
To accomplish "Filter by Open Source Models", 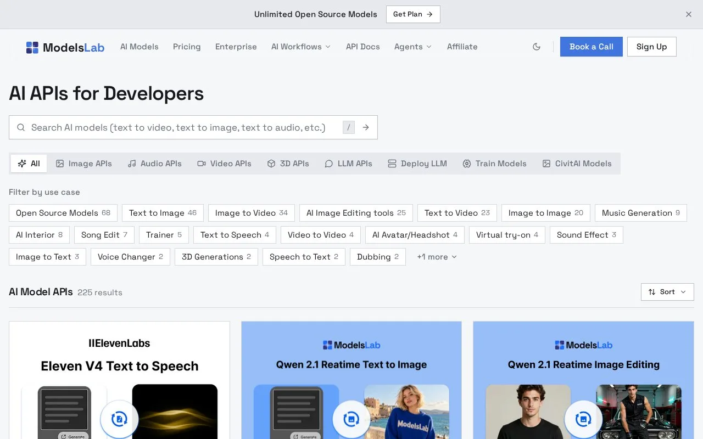I will point(63,213).
